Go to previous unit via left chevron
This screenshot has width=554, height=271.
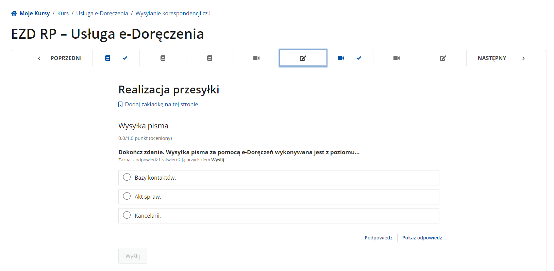[x=39, y=58]
